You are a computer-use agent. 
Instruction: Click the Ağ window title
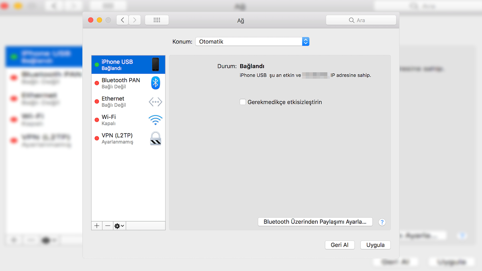pos(241,20)
